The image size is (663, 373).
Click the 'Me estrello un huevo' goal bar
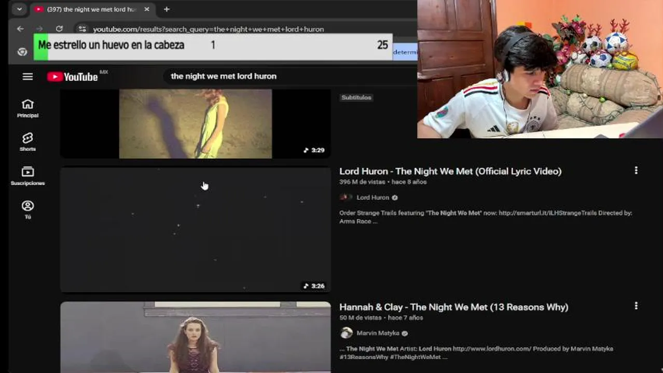[x=213, y=46]
